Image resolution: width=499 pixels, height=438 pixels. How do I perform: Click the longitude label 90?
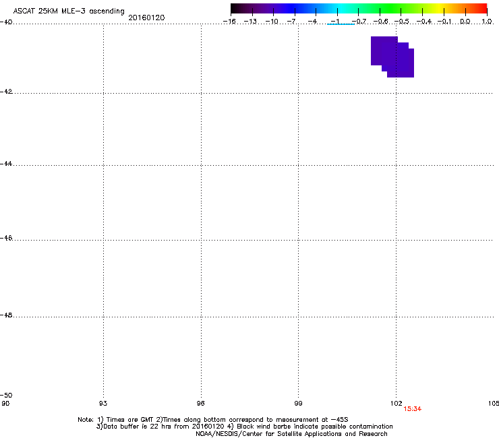(x=5, y=404)
